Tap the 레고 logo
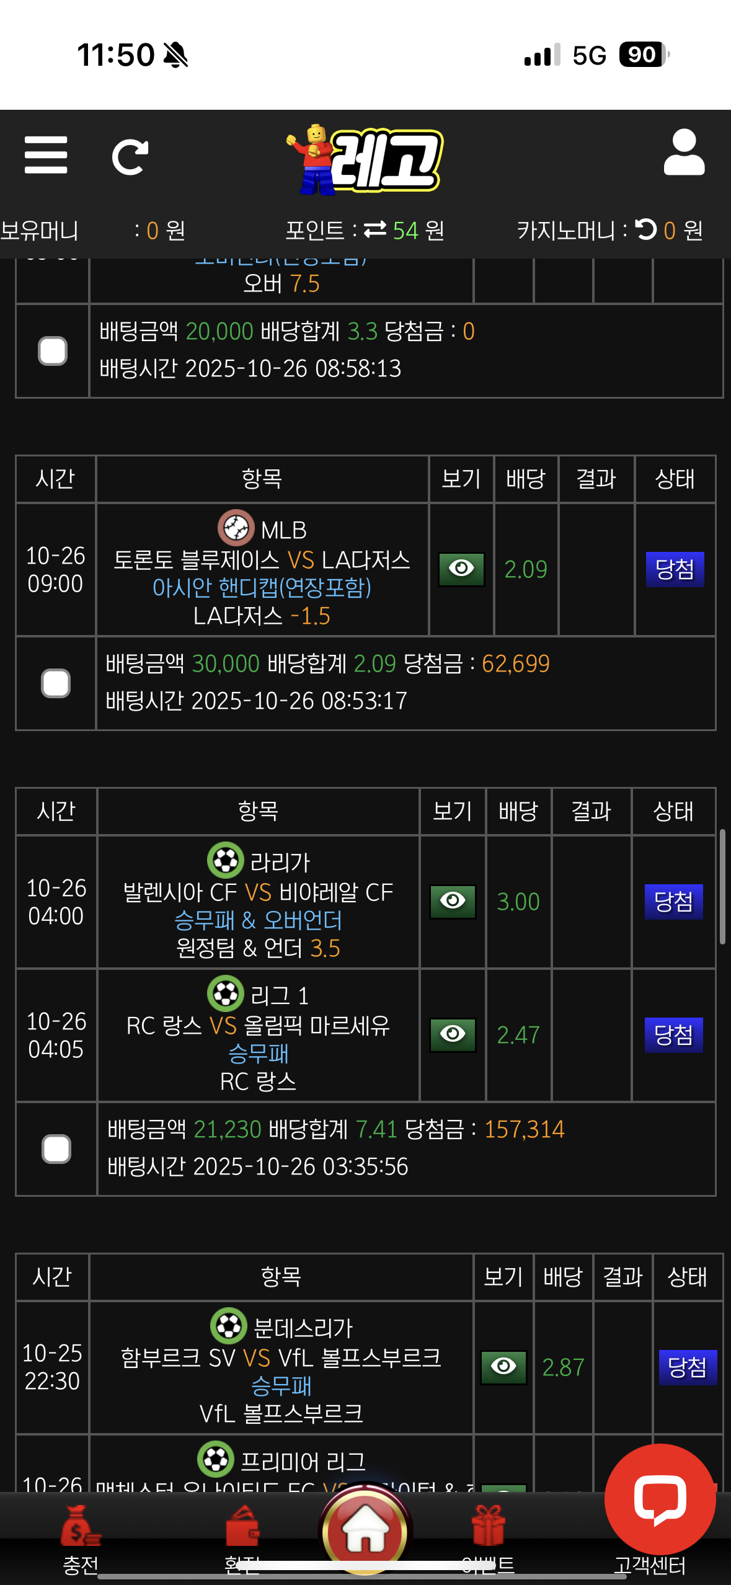 pos(366,159)
